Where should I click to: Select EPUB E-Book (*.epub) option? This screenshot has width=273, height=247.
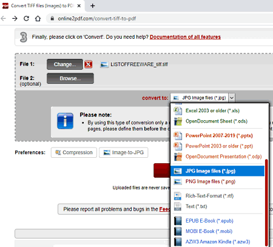click(209, 221)
